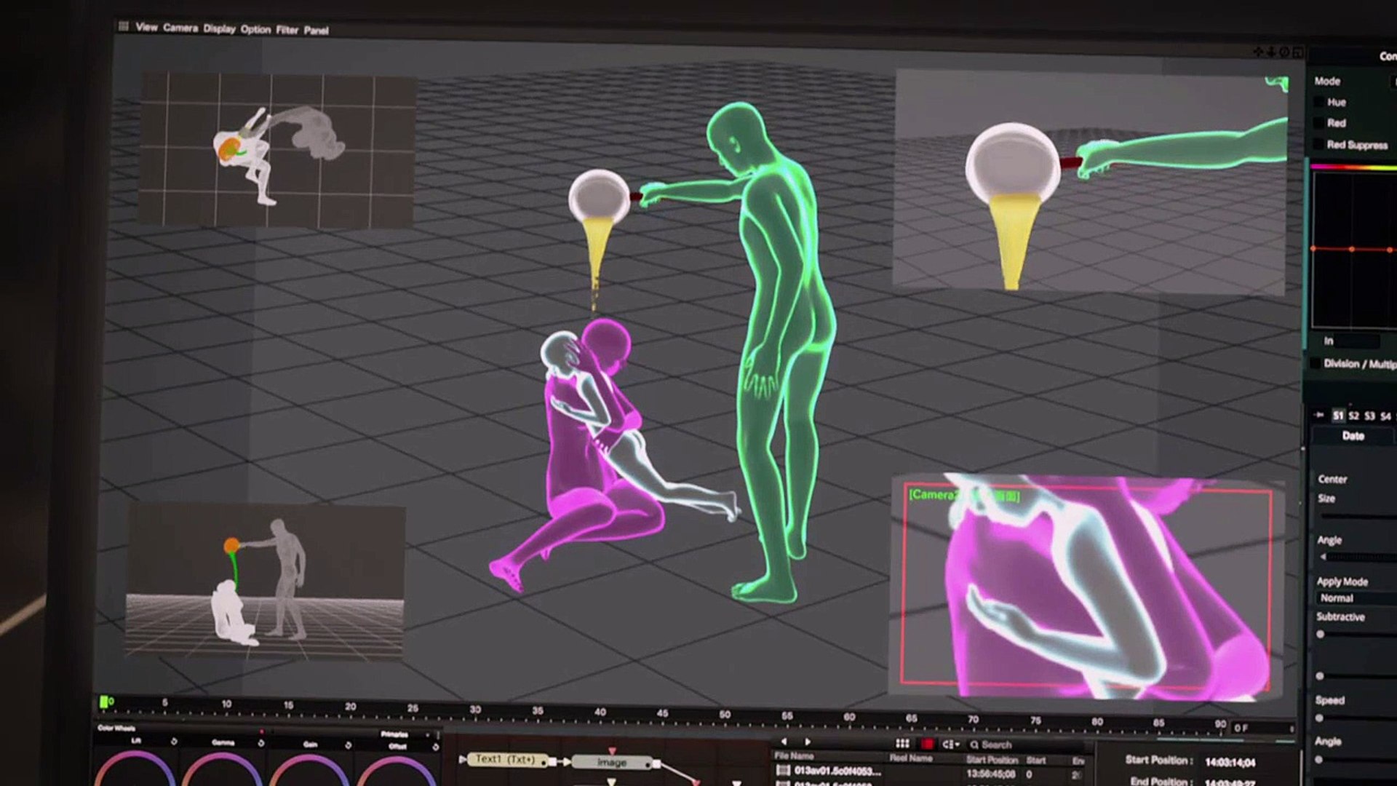Click the down arrow icon above the viewport
This screenshot has width=1397, height=786.
point(1271,52)
